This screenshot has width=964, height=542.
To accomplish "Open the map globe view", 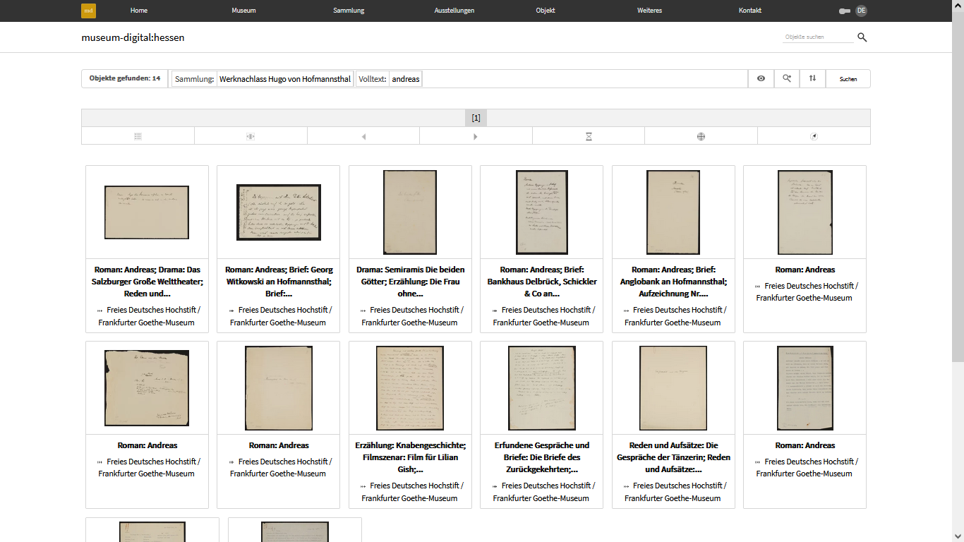I will pos(701,136).
